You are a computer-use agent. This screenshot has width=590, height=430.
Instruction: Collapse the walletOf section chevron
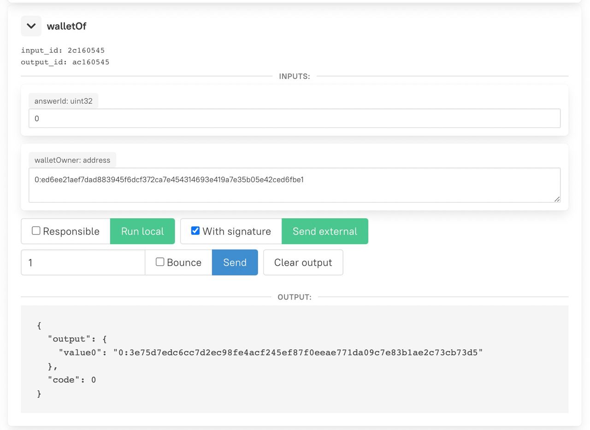31,26
